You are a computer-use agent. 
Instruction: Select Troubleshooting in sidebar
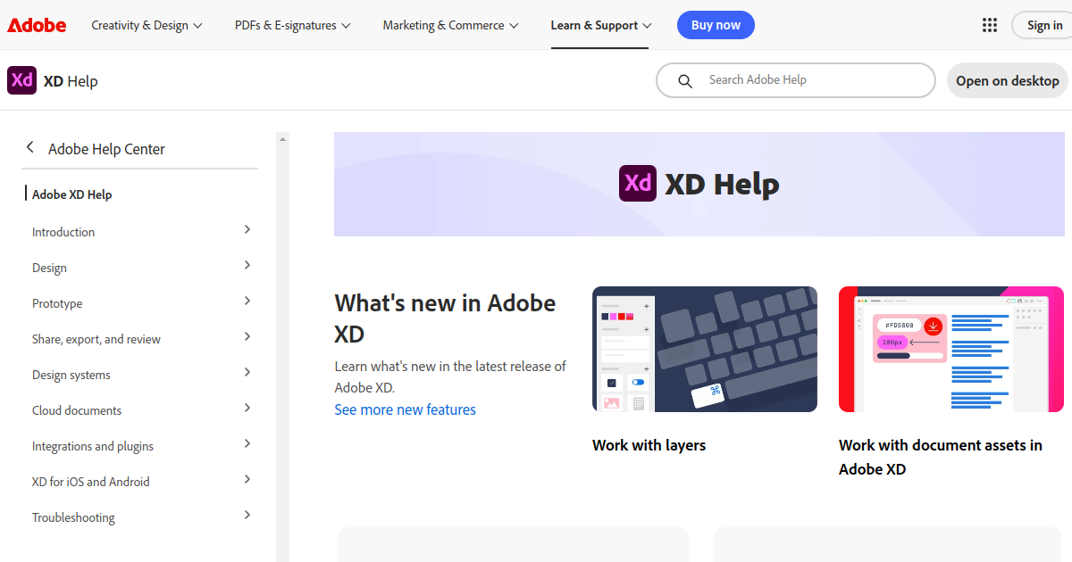73,517
